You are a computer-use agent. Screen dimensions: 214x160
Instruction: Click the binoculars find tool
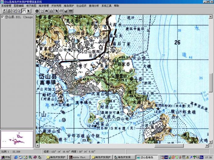point(47,11)
